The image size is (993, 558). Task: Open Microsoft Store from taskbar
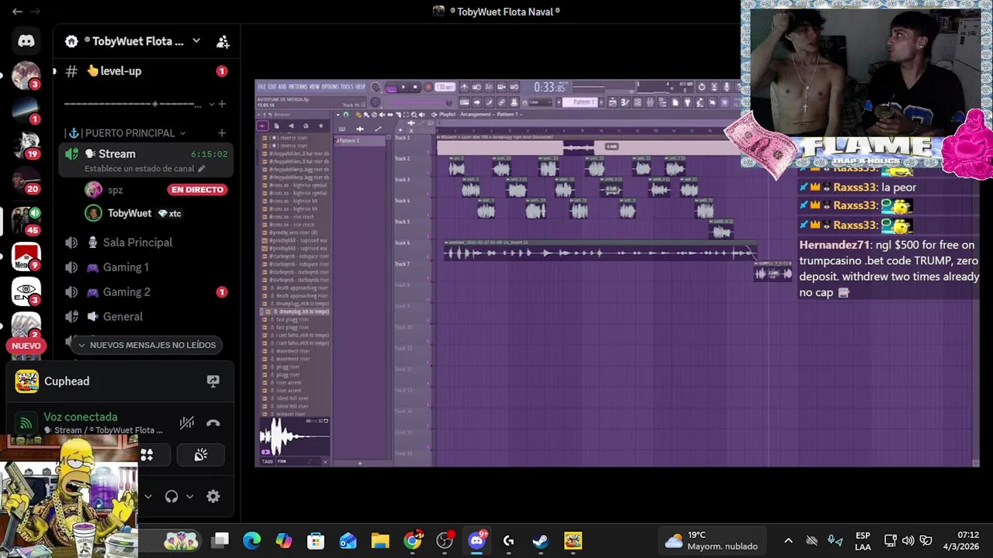[x=316, y=540]
